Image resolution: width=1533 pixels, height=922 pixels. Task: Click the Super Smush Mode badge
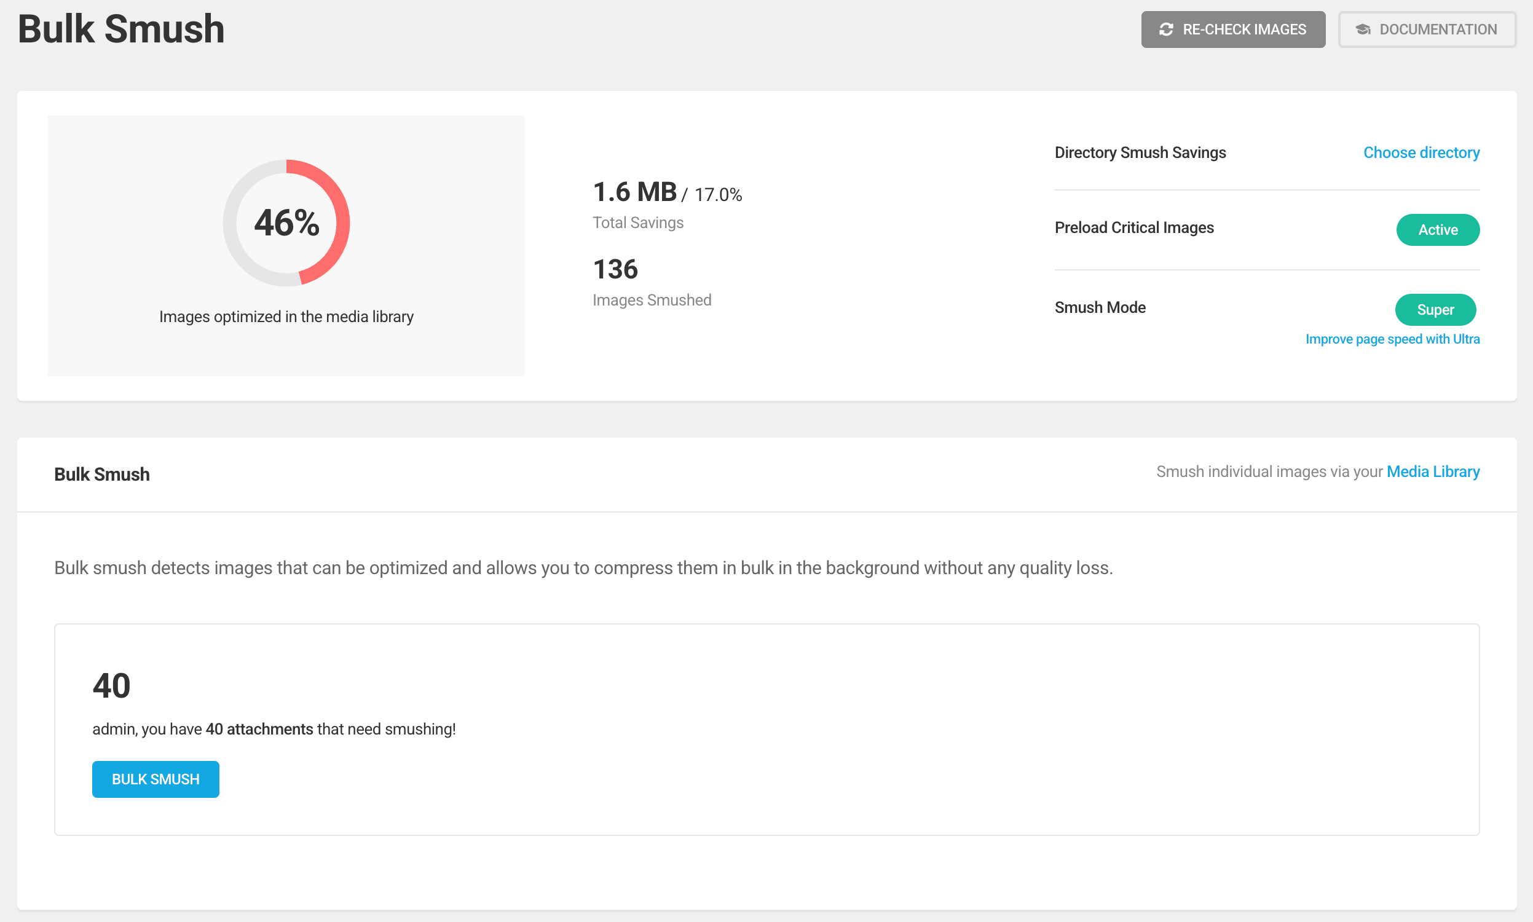[1435, 309]
